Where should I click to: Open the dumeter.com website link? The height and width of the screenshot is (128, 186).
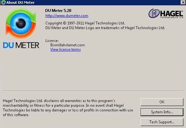coord(67,16)
